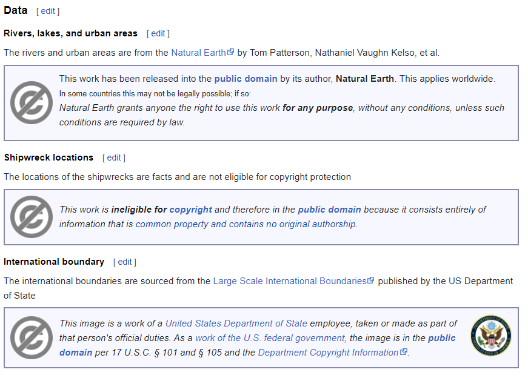Click the 'International boundary' heading
The image size is (528, 378).
54,262
